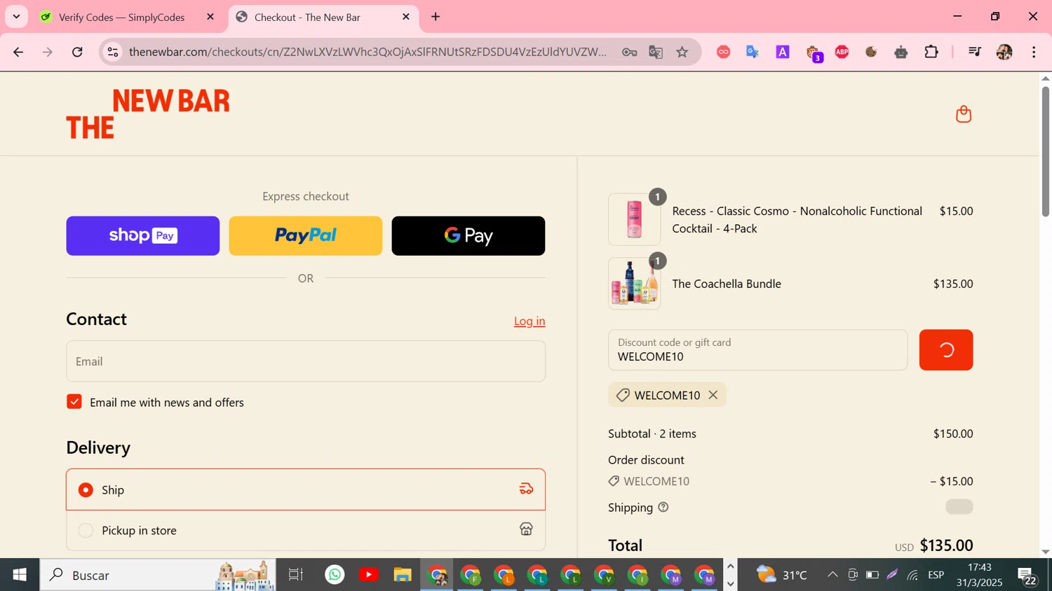Open the saved passwords key icon
1052x591 pixels.
[629, 52]
